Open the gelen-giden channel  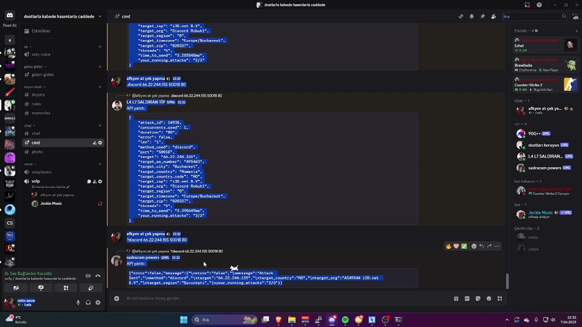coord(63,74)
